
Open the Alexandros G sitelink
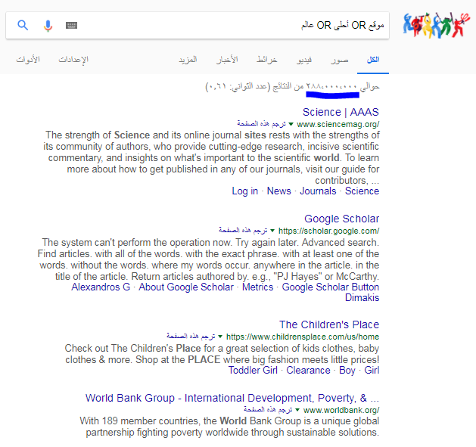101,287
